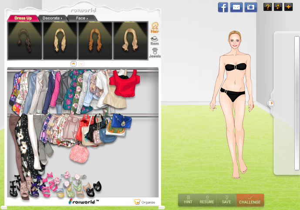Click the orange plus icon
300x210 pixels.
[x=288, y=7]
